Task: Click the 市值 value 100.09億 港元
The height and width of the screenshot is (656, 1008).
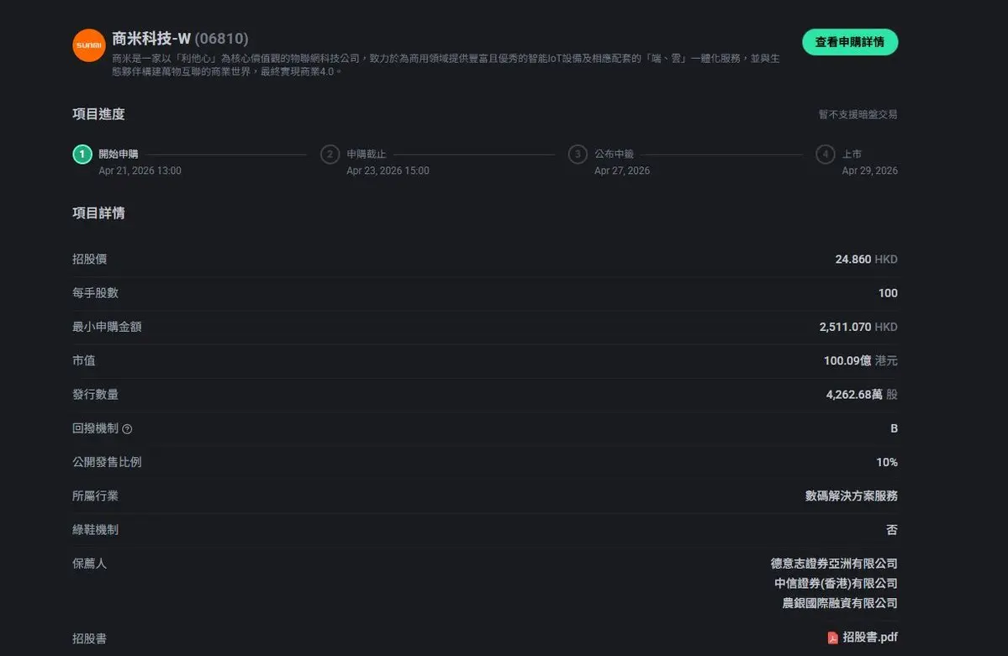Action: tap(860, 360)
